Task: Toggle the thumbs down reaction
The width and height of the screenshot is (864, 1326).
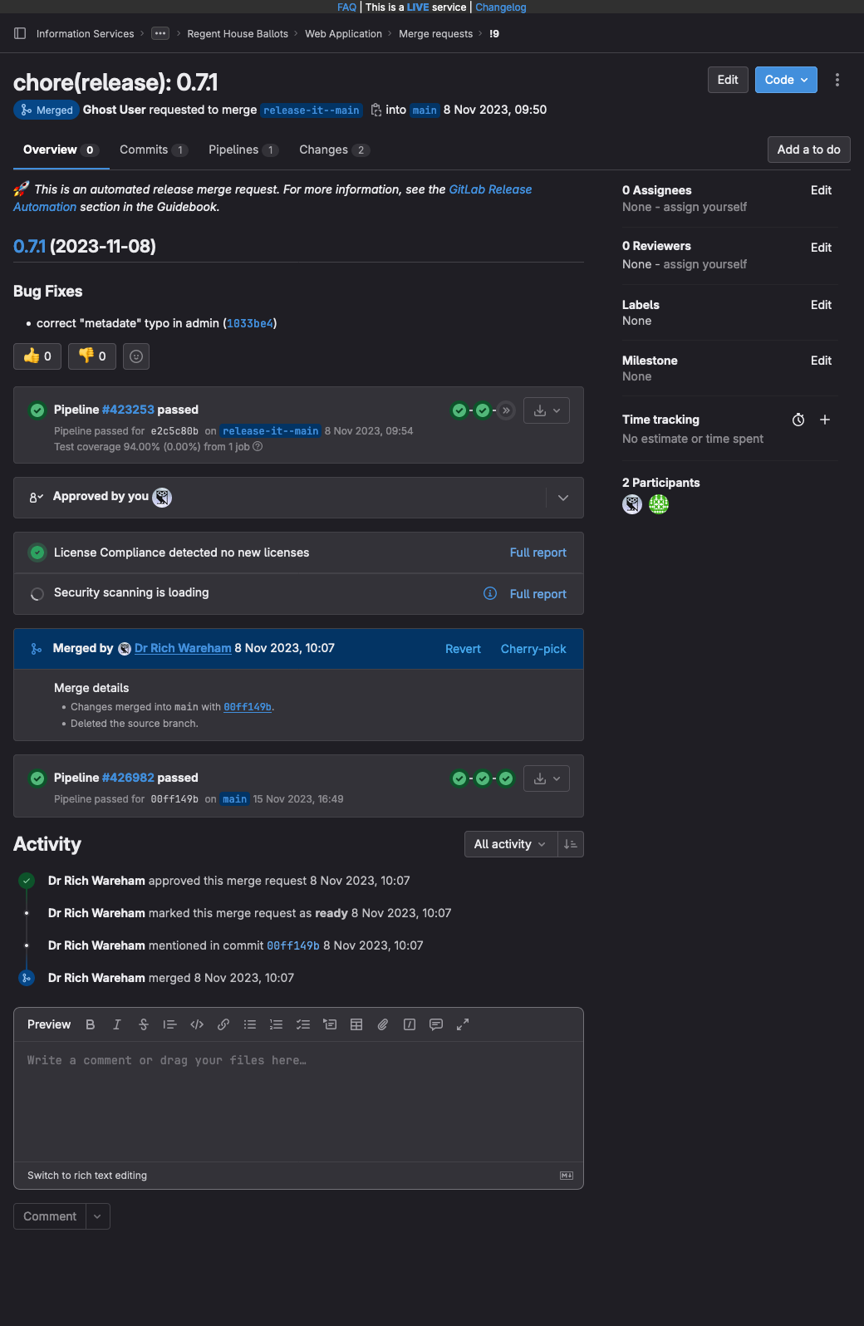Action: click(x=92, y=356)
